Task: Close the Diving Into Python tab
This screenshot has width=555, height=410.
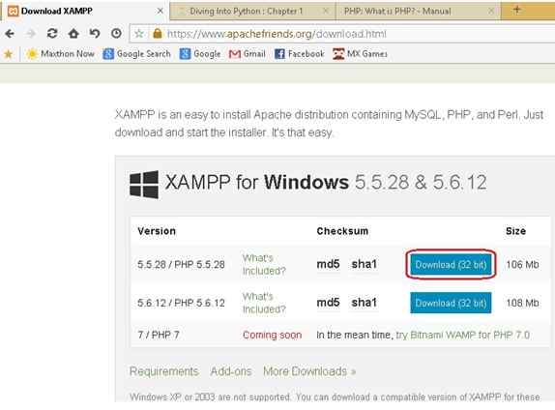Action: (x=325, y=12)
